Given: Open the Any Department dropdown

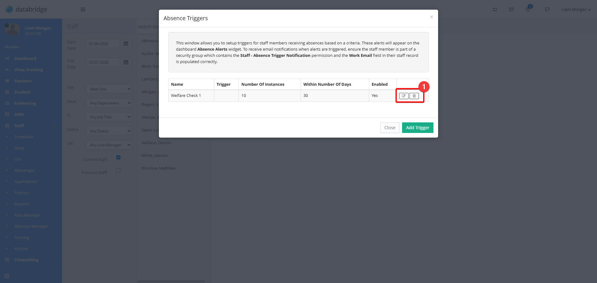Looking at the screenshot, I should coord(109,103).
